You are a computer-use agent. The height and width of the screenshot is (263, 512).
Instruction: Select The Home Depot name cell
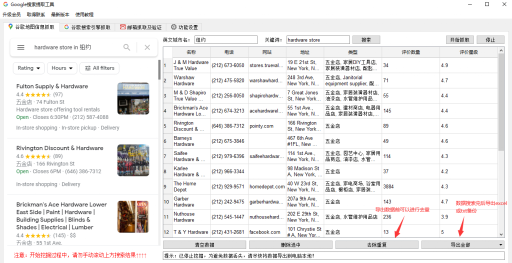(x=191, y=187)
